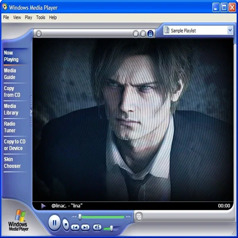Pause playback with the pause button
238x238 pixels.
tap(54, 223)
